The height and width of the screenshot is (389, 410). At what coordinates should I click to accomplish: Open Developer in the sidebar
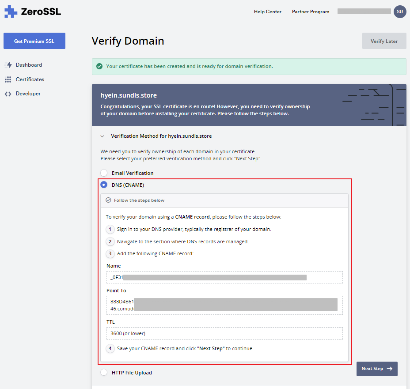pyautogui.click(x=28, y=94)
